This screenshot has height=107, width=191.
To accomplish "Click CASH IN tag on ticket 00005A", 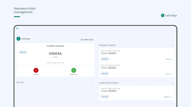I will click(105, 59).
